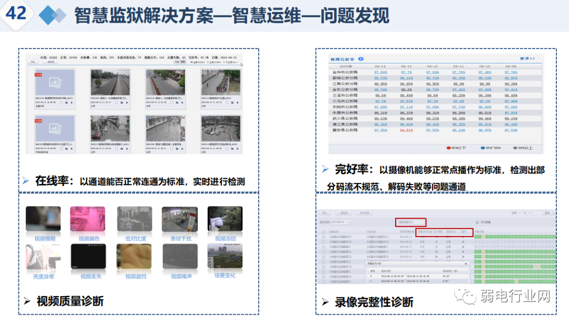Select the 全部 radio button filter
Viewport: 569px width, 321px height.
pos(191,62)
